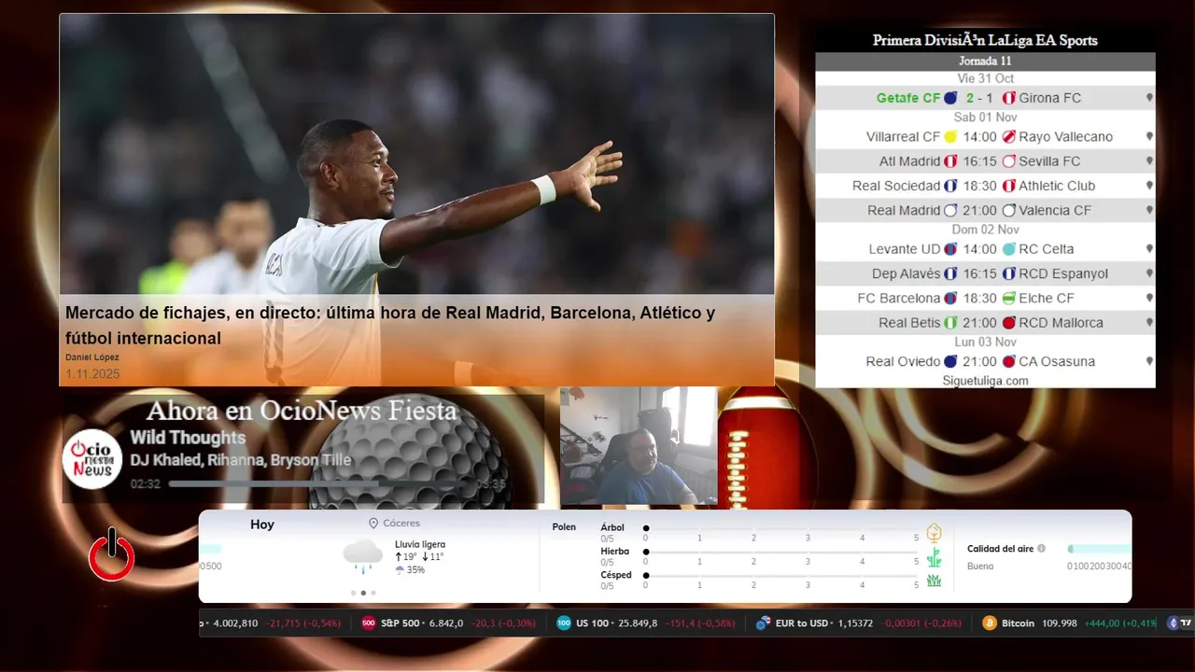Click the Lluvia ligera forecast text
This screenshot has width=1195, height=672.
click(420, 544)
